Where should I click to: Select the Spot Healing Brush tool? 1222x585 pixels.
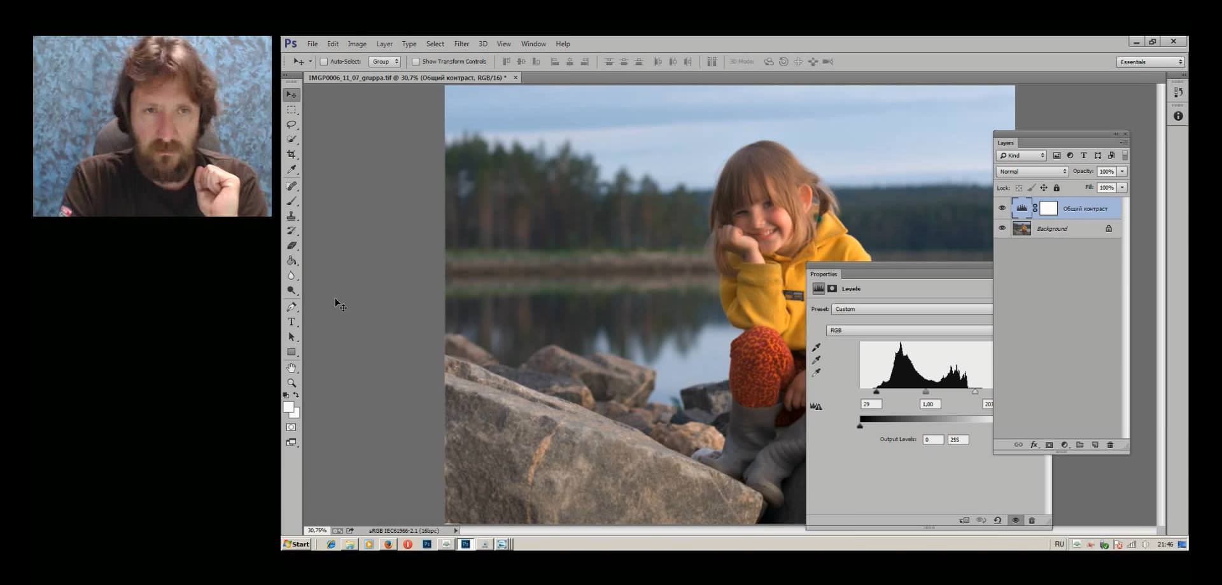pyautogui.click(x=291, y=186)
